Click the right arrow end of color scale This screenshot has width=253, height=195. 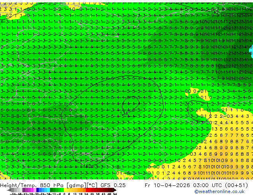(115, 190)
